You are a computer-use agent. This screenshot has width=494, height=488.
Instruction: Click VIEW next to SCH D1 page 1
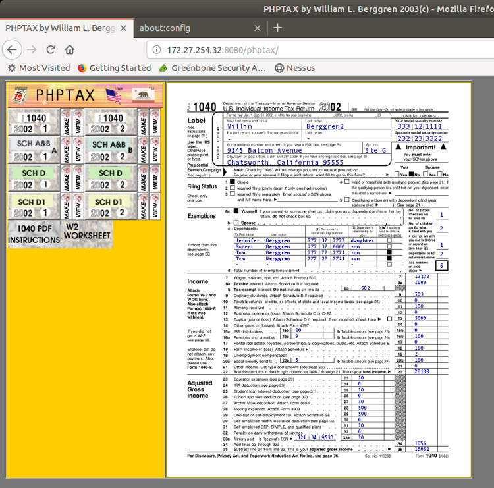pos(78,206)
